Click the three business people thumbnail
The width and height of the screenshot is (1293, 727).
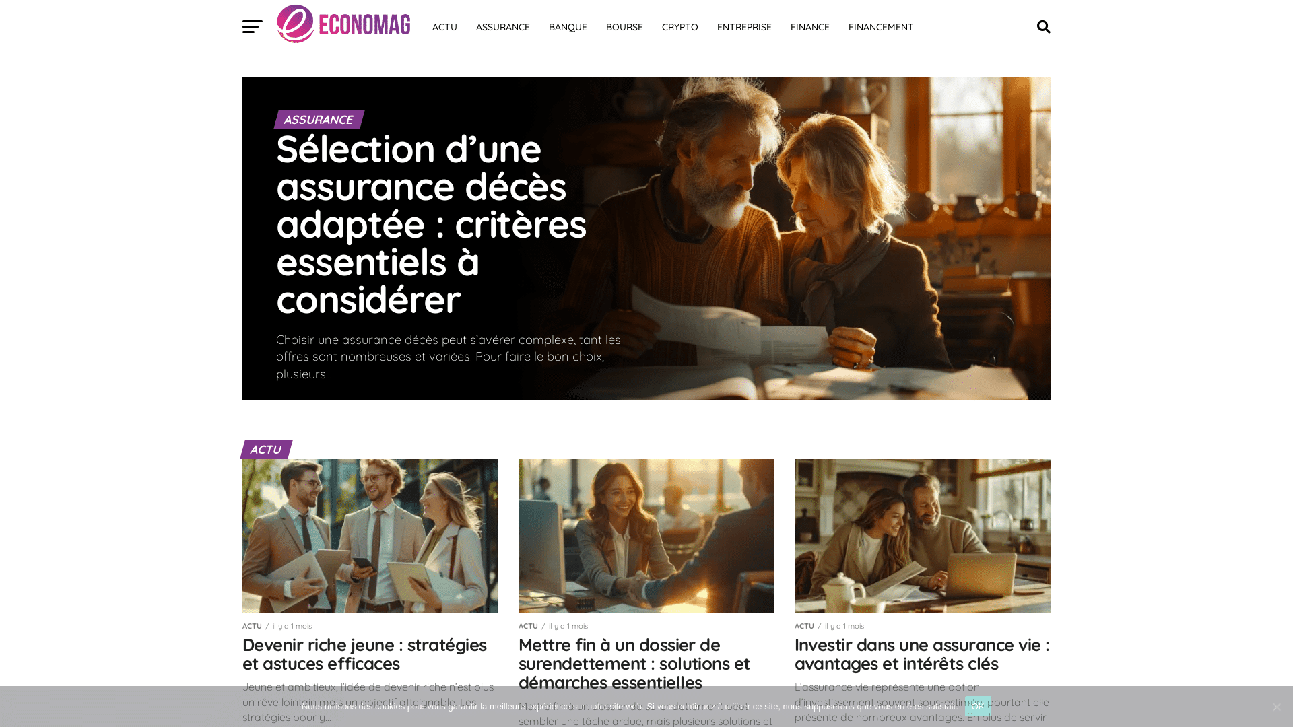pos(370,536)
